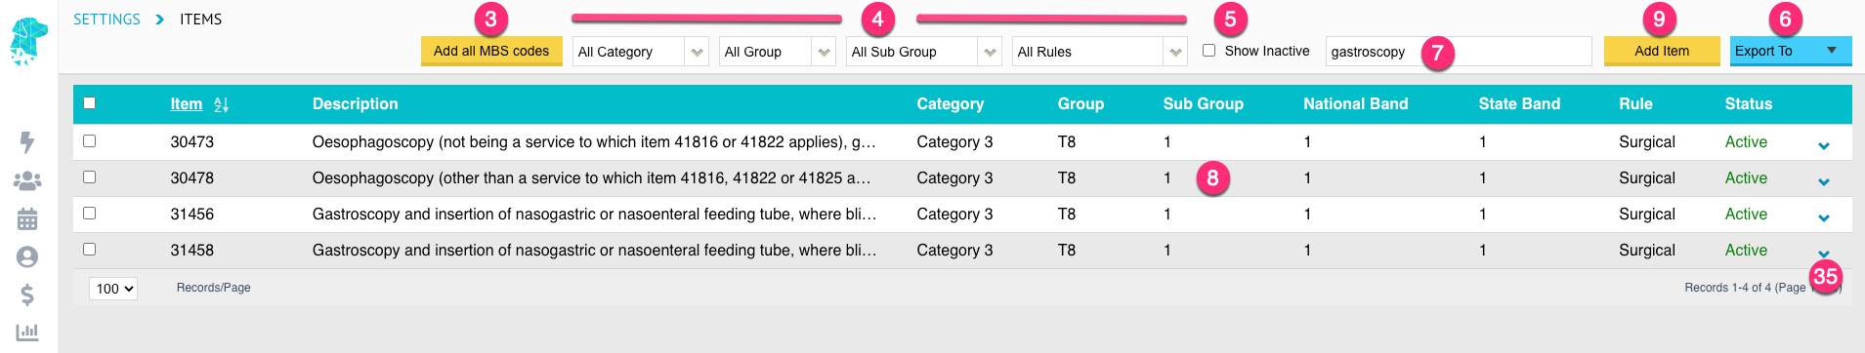The image size is (1865, 353).
Task: Open the bar chart reports icon
Action: (x=27, y=333)
